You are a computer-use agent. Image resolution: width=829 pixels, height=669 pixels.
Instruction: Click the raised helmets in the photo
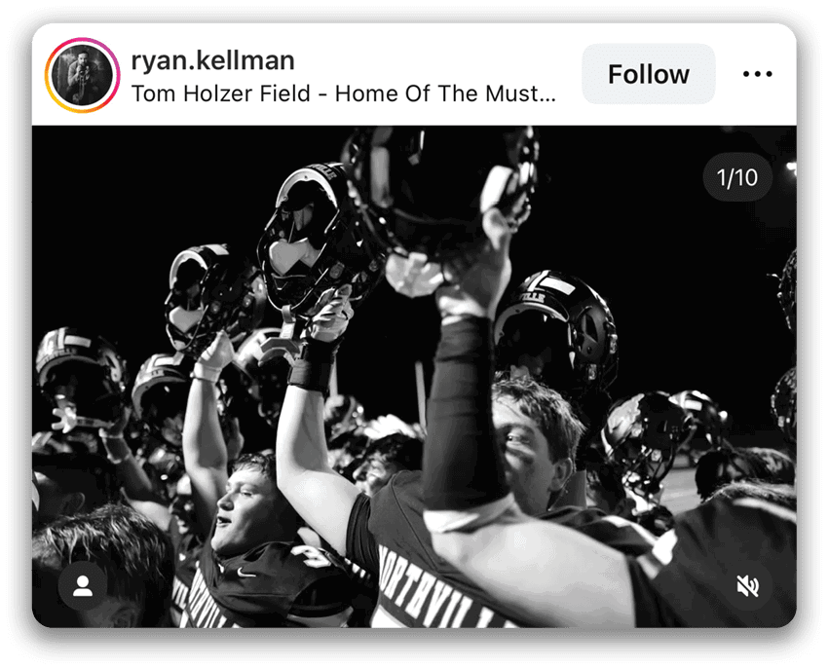pos(321,234)
